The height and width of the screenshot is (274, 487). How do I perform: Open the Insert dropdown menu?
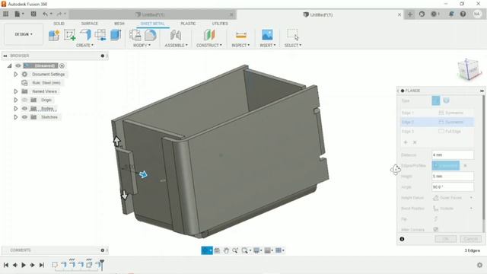pos(268,46)
